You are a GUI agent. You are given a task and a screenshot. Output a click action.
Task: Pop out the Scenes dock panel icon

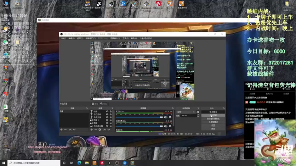87,108
